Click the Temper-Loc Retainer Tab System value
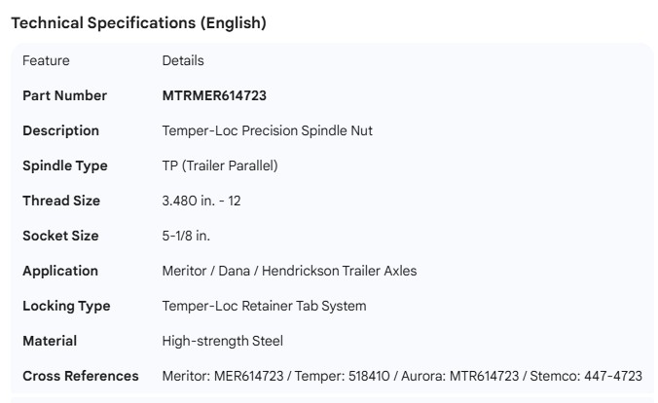The height and width of the screenshot is (403, 658). (x=264, y=306)
